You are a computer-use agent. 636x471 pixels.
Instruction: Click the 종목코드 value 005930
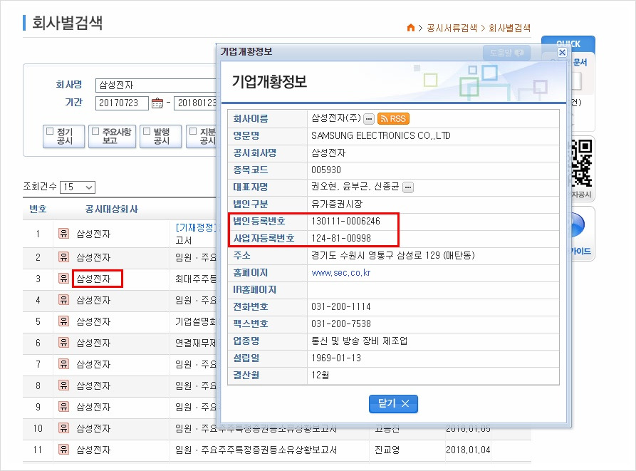tap(326, 170)
